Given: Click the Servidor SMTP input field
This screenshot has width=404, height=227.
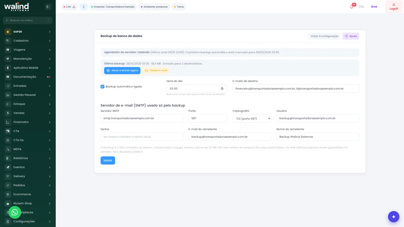Looking at the screenshot, I should pos(142,119).
